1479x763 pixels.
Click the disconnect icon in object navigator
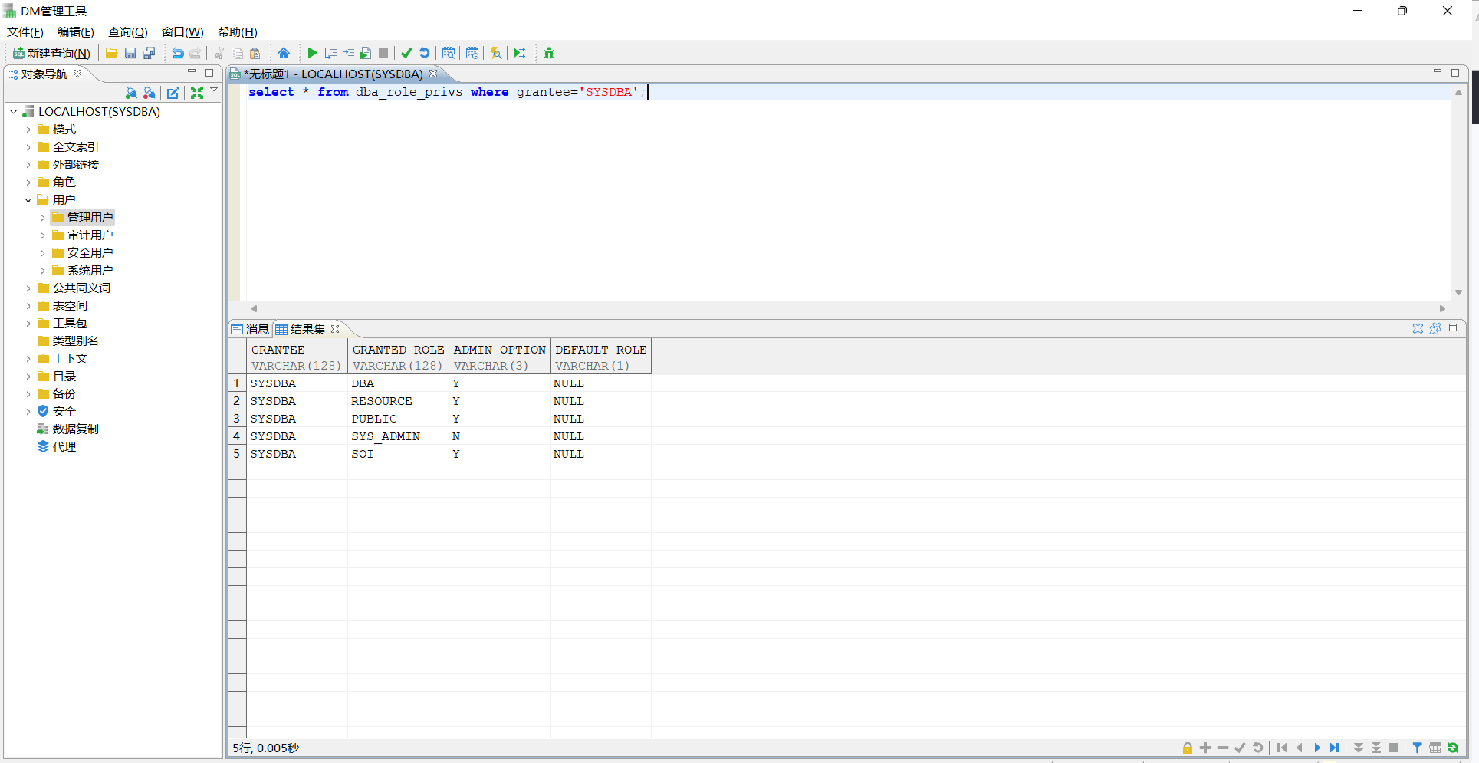[150, 93]
